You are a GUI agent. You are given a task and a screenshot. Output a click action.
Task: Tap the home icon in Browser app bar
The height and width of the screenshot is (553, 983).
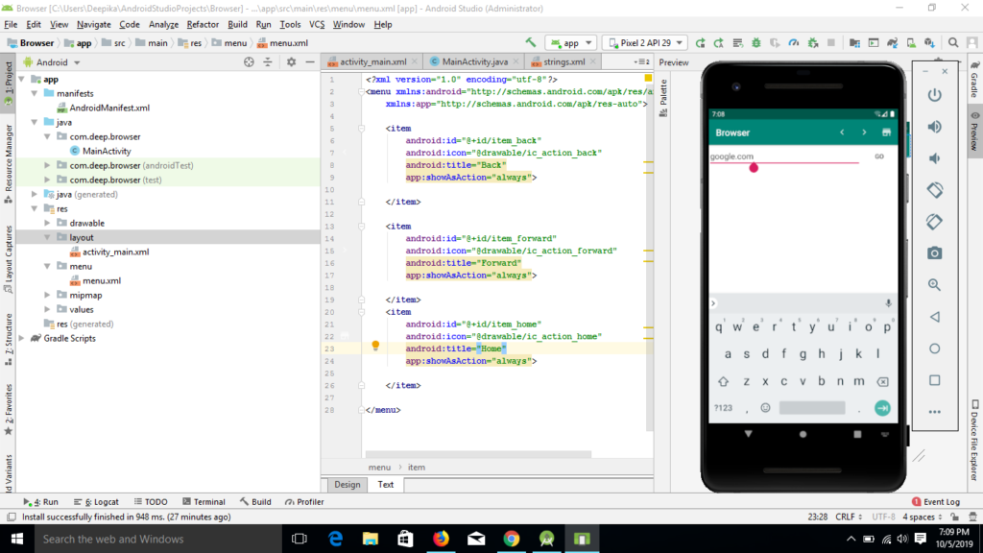(x=886, y=132)
